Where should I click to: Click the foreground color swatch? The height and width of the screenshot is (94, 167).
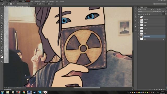pos(1,56)
